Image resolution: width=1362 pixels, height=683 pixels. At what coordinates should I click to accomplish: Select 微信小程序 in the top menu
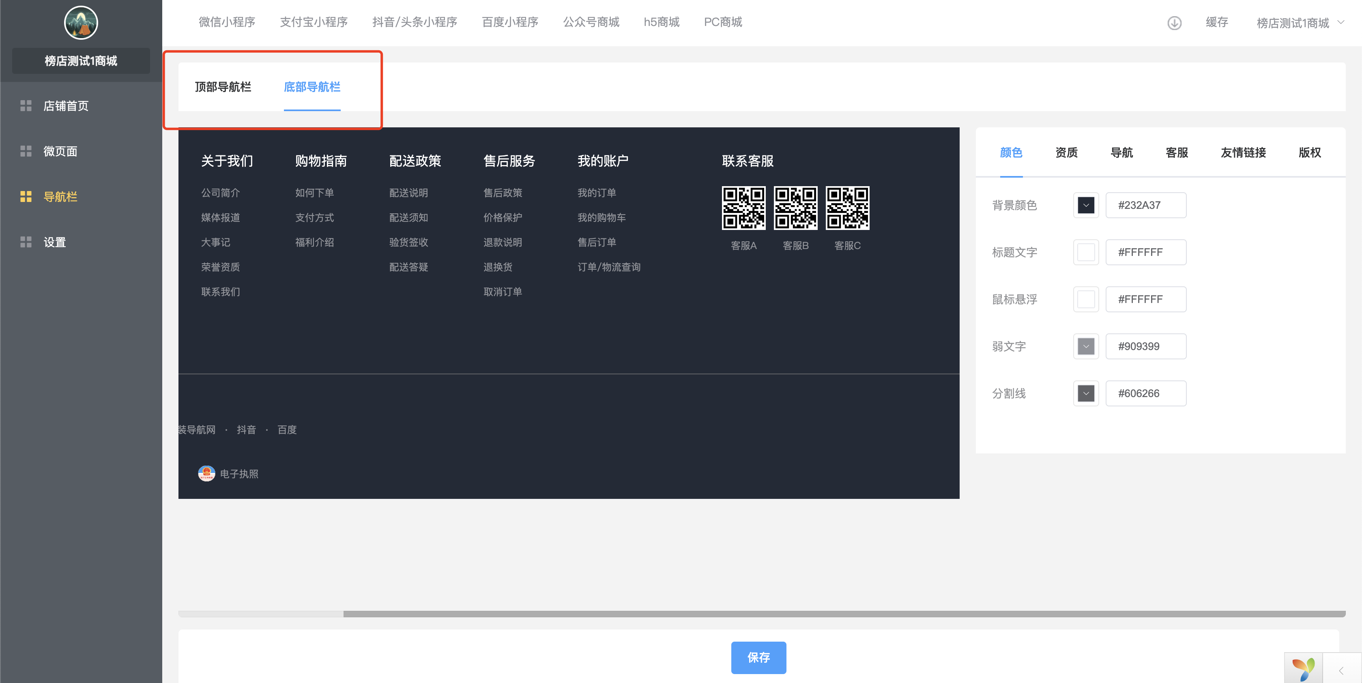[x=227, y=22]
